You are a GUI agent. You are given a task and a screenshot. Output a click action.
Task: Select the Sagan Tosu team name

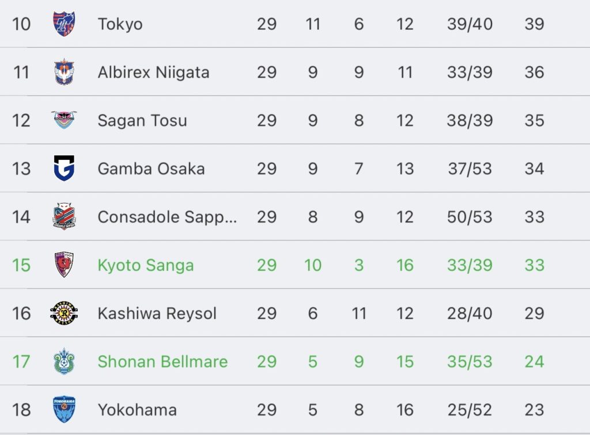(142, 121)
